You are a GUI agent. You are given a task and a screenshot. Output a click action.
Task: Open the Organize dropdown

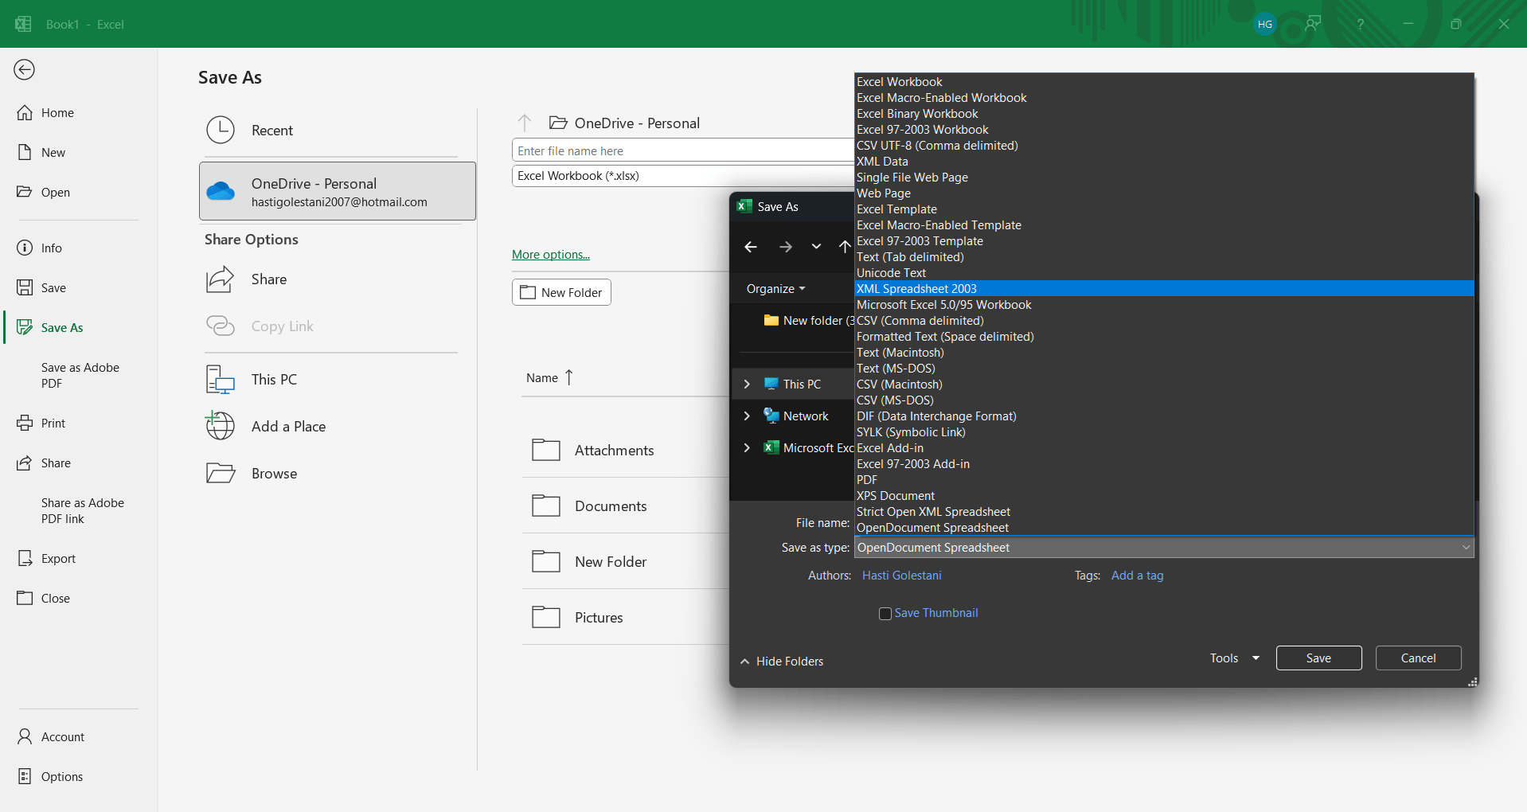tap(775, 289)
